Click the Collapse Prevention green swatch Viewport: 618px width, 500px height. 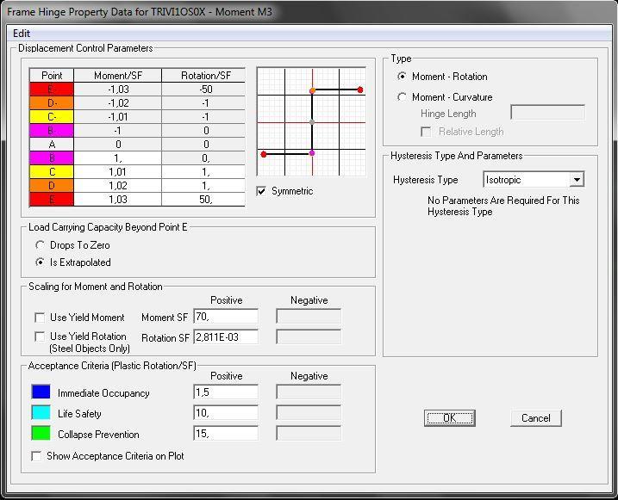41,434
